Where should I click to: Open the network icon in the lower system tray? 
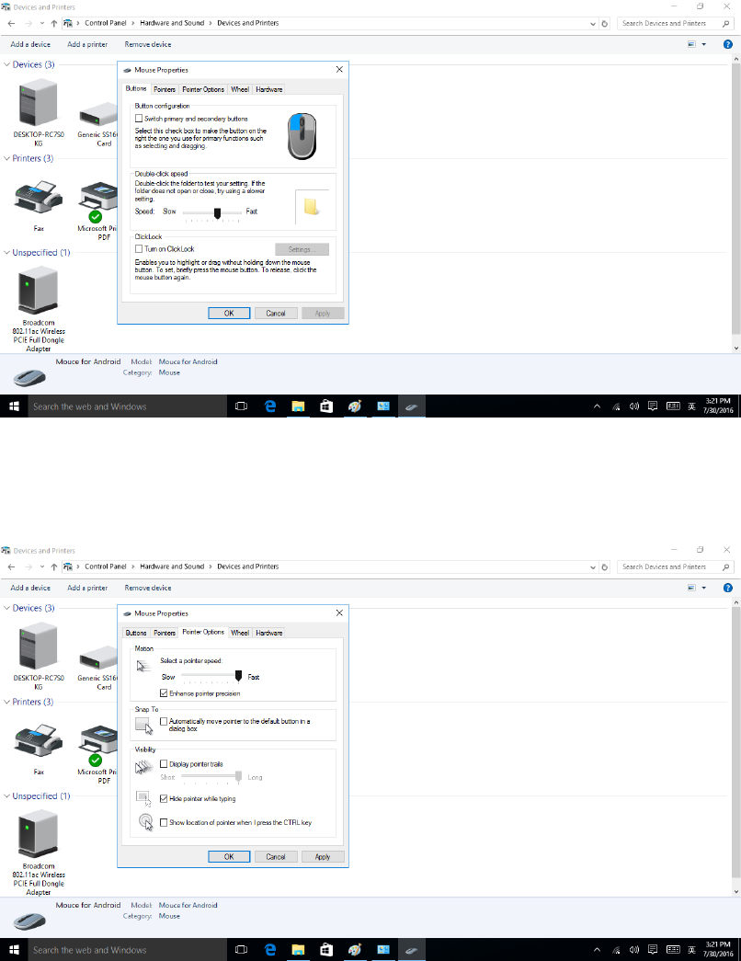[x=616, y=950]
